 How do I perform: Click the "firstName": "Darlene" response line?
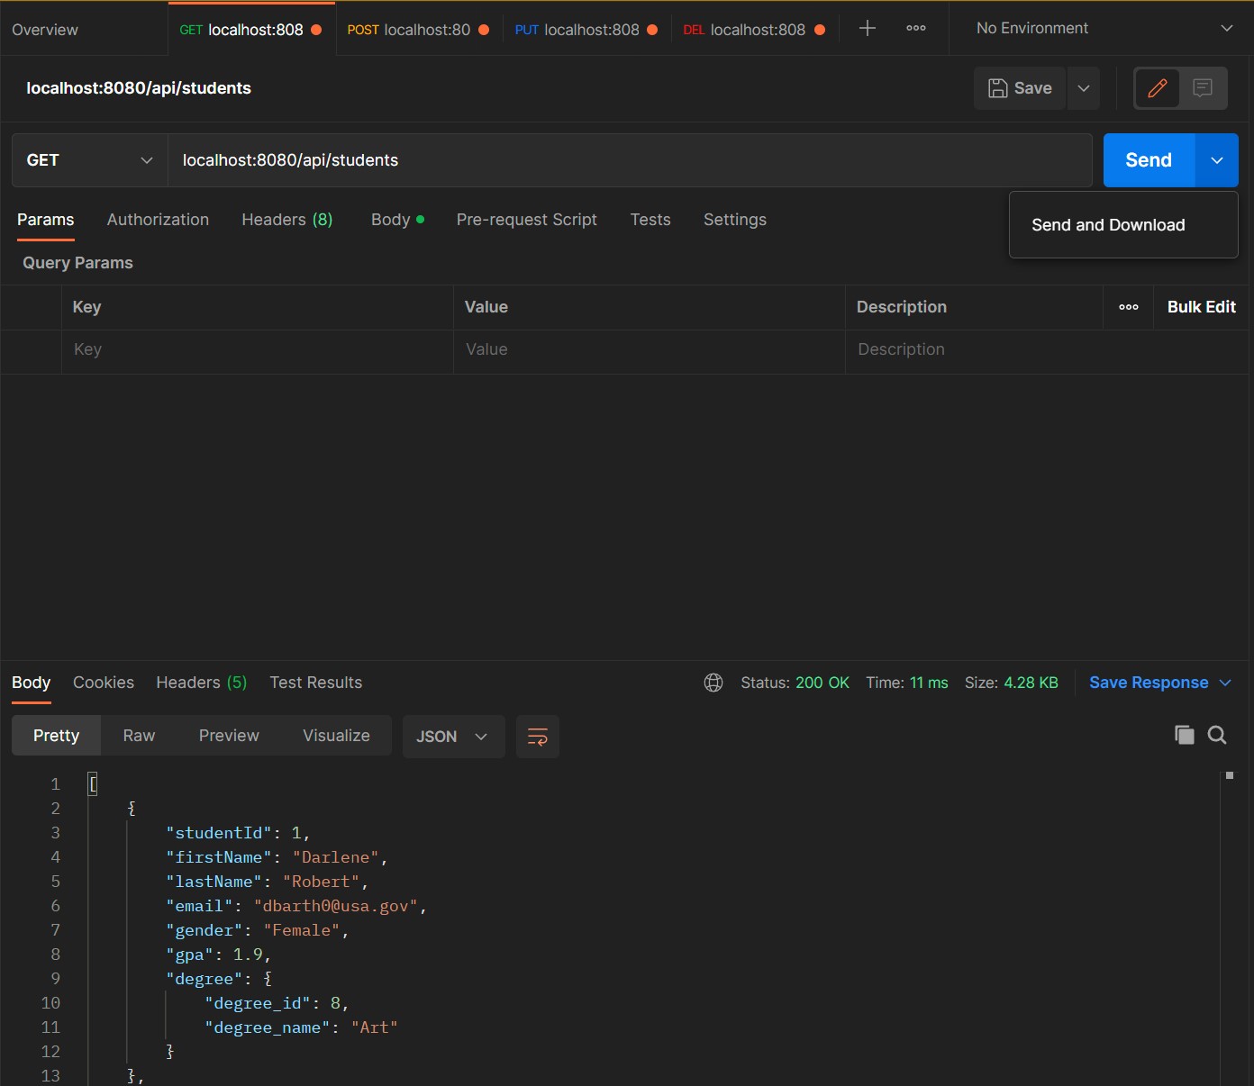[277, 857]
